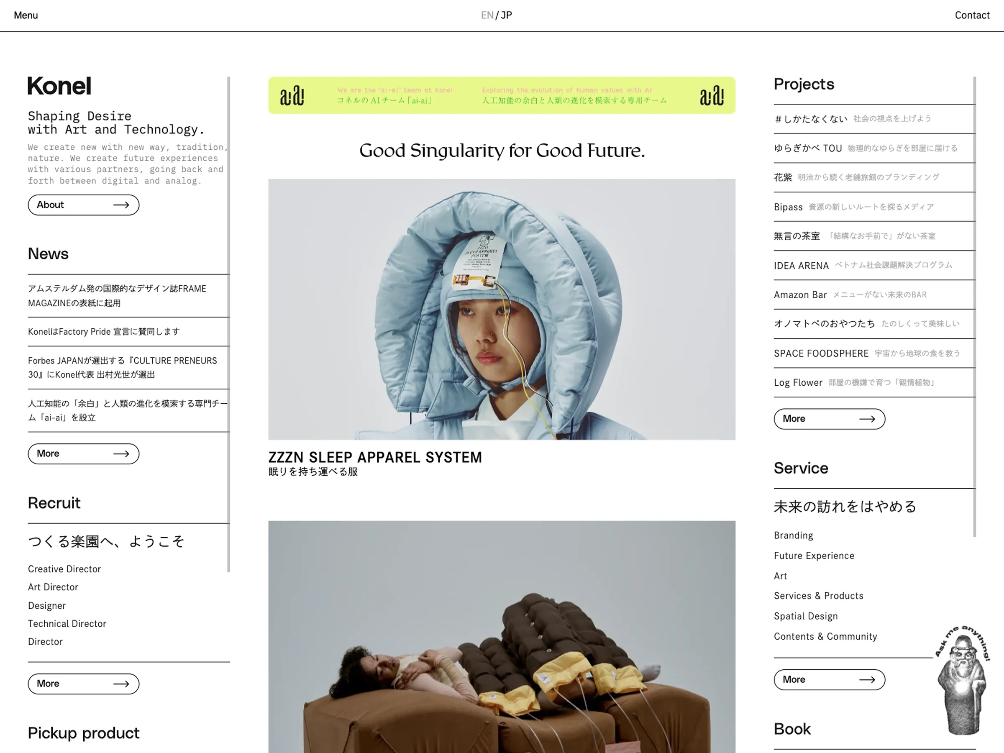Switch language to EN
This screenshot has width=1004, height=753.
coord(487,15)
